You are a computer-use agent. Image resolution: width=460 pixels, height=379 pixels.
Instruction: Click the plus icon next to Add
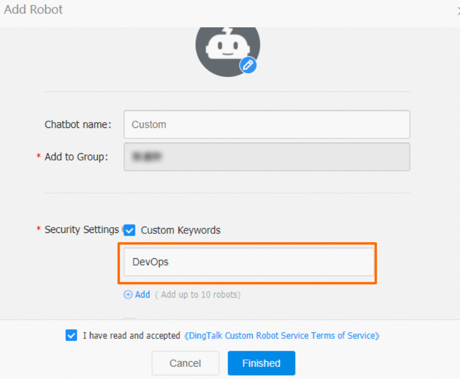(x=128, y=295)
